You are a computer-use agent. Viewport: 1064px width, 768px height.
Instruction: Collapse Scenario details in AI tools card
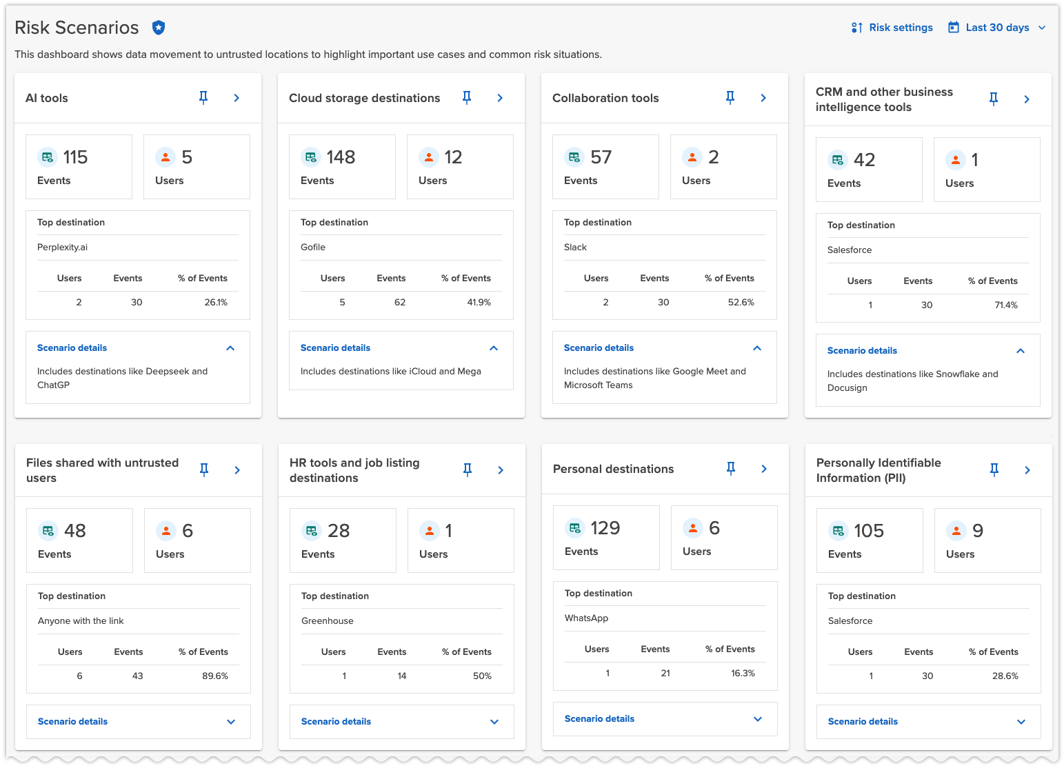click(230, 348)
